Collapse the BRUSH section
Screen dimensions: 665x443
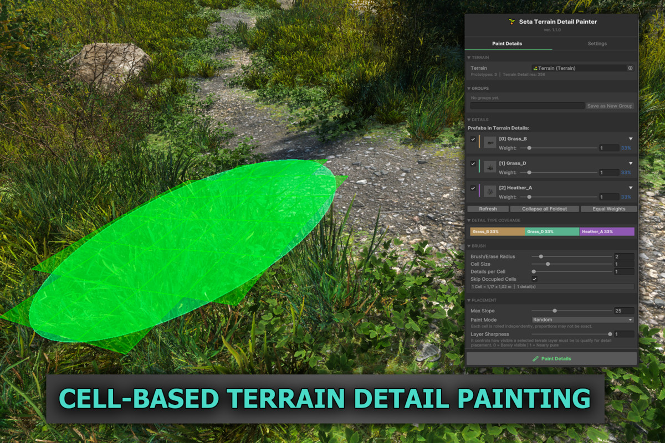pyautogui.click(x=468, y=246)
